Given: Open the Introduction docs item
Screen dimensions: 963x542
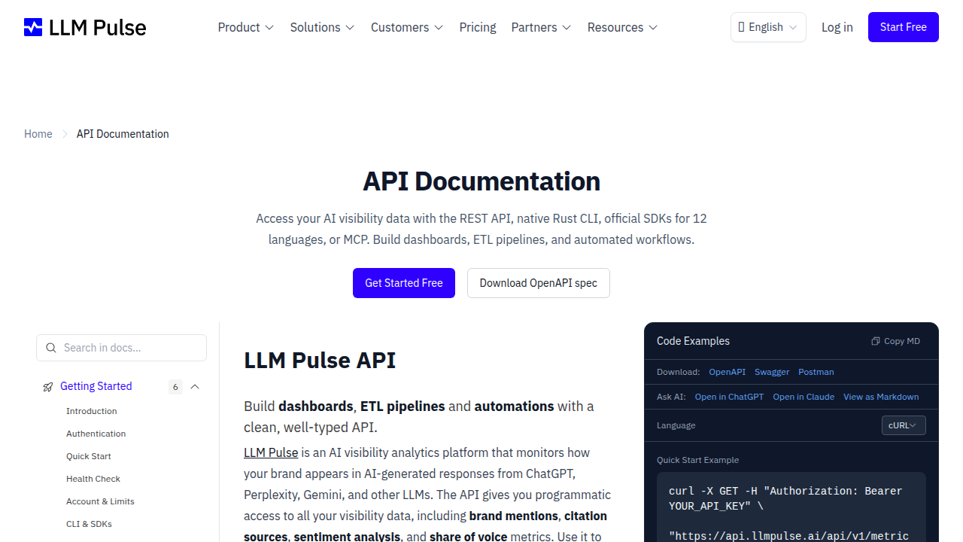Looking at the screenshot, I should (x=92, y=411).
